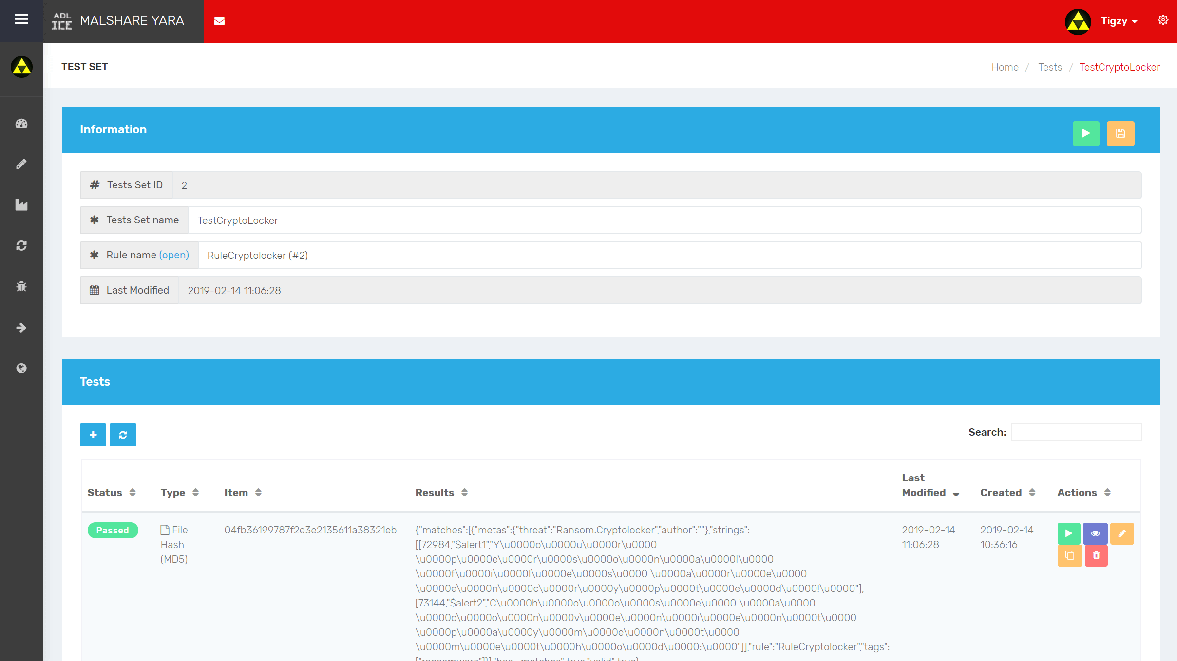Open the dashboard gauge sidebar icon
Image resolution: width=1177 pixels, height=661 pixels.
(21, 124)
